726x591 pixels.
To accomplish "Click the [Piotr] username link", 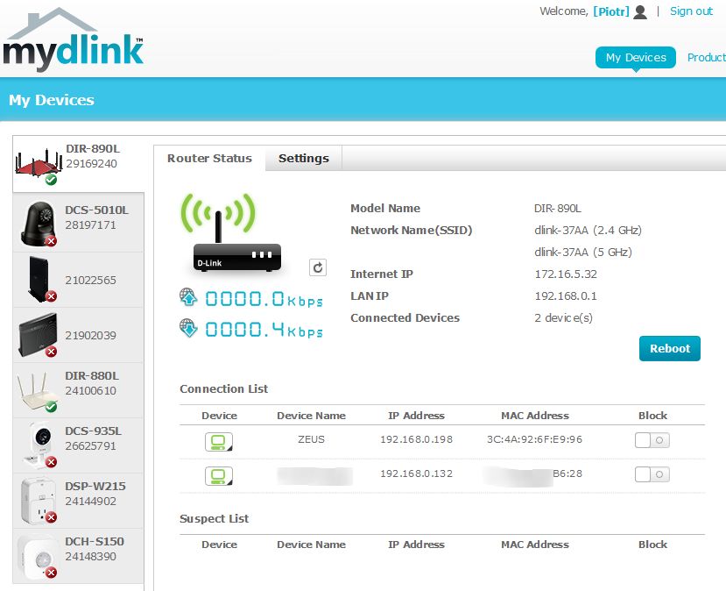I will [x=611, y=11].
